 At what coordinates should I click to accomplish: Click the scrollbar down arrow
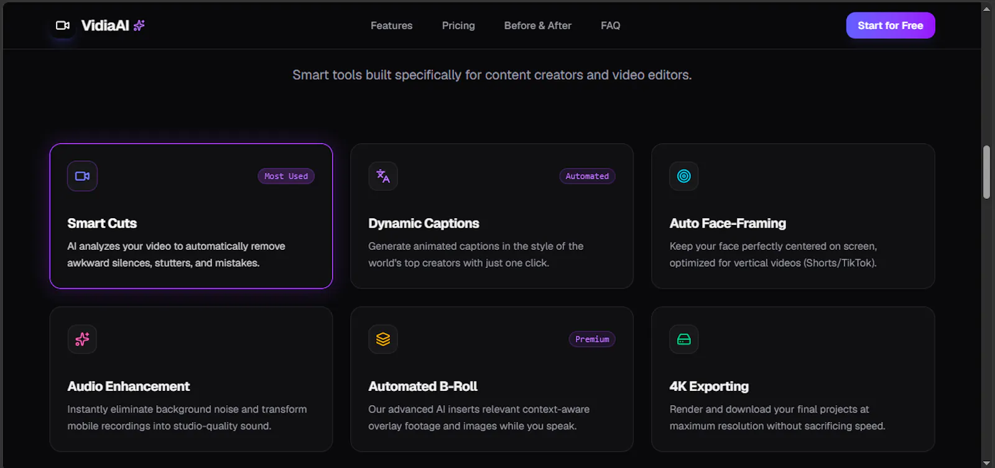pyautogui.click(x=986, y=463)
